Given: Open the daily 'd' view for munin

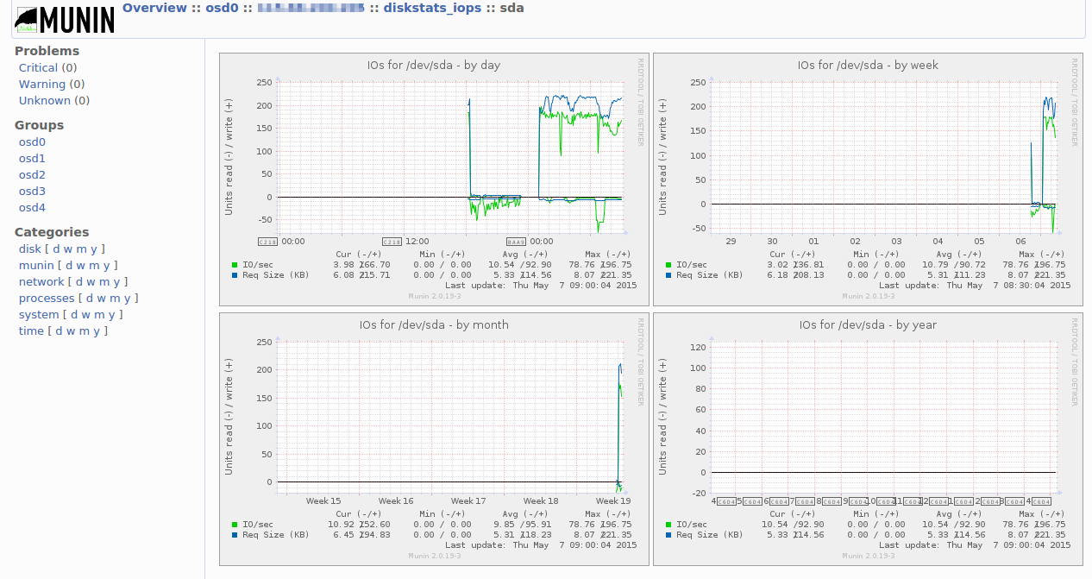Looking at the screenshot, I should tap(70, 265).
